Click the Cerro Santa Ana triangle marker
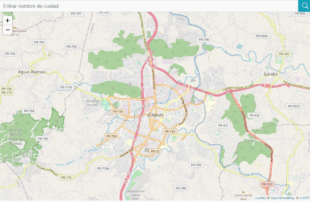The width and height of the screenshot is (310, 202). coord(243,192)
